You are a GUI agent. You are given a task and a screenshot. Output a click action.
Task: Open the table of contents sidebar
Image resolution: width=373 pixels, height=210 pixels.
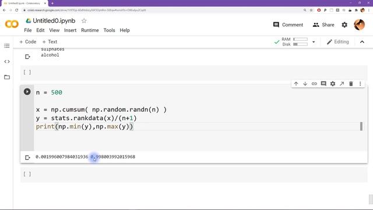click(x=7, y=45)
